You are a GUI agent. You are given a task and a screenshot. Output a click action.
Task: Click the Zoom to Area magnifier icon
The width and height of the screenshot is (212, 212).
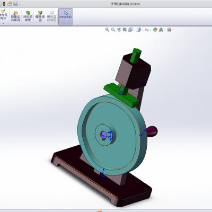(113, 30)
